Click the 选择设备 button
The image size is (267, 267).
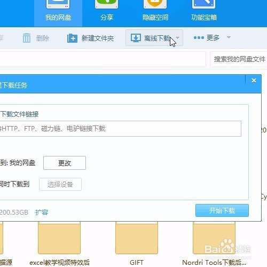click(x=60, y=184)
